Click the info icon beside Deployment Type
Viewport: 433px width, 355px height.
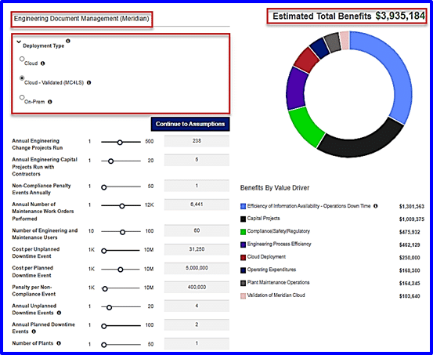click(x=68, y=41)
